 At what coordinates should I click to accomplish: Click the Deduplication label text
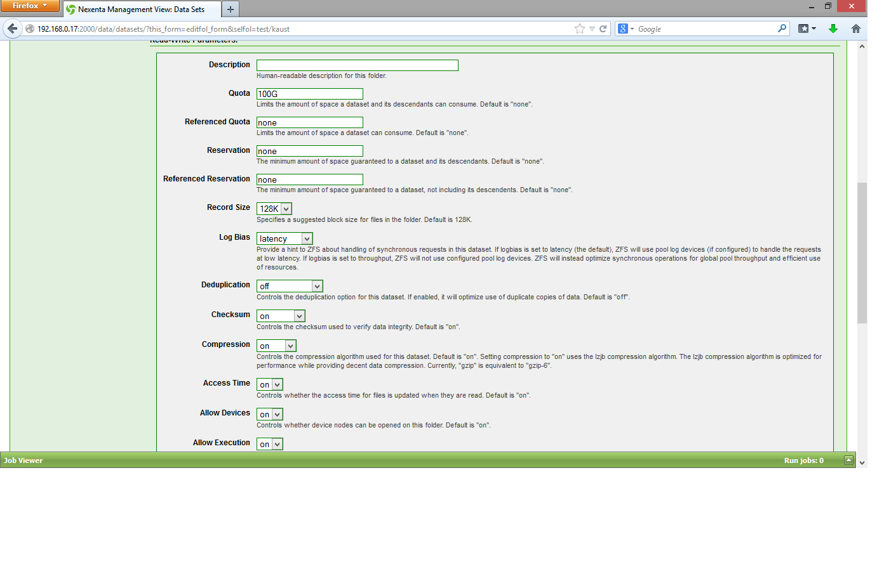pyautogui.click(x=225, y=285)
